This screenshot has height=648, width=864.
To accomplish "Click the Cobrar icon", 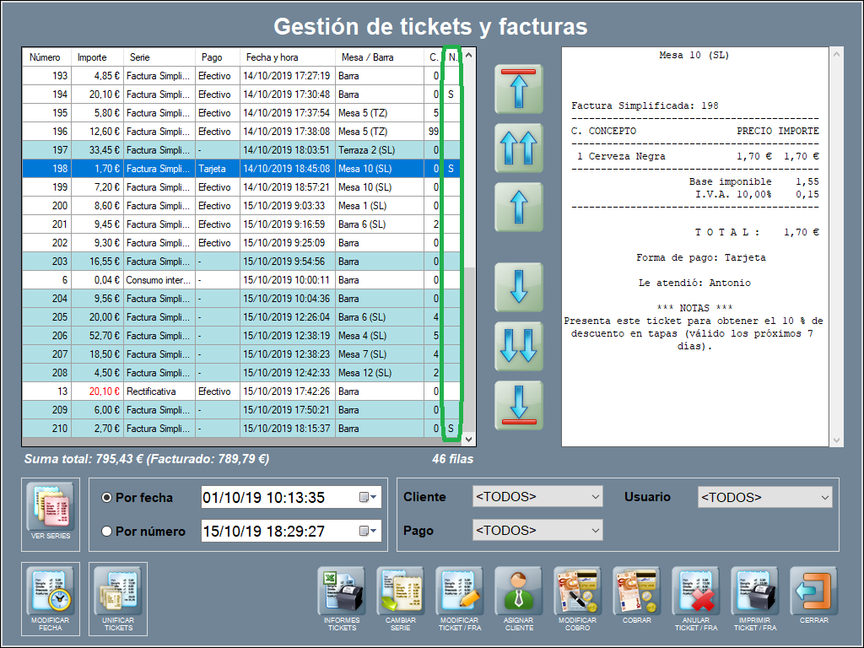I will [637, 591].
